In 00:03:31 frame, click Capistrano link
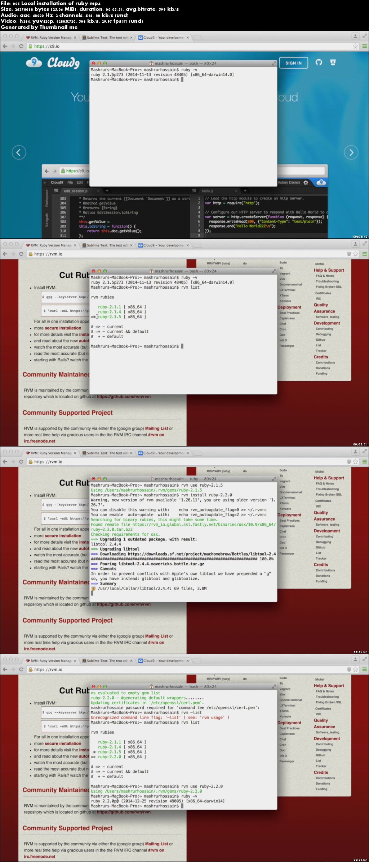 click(287, 526)
